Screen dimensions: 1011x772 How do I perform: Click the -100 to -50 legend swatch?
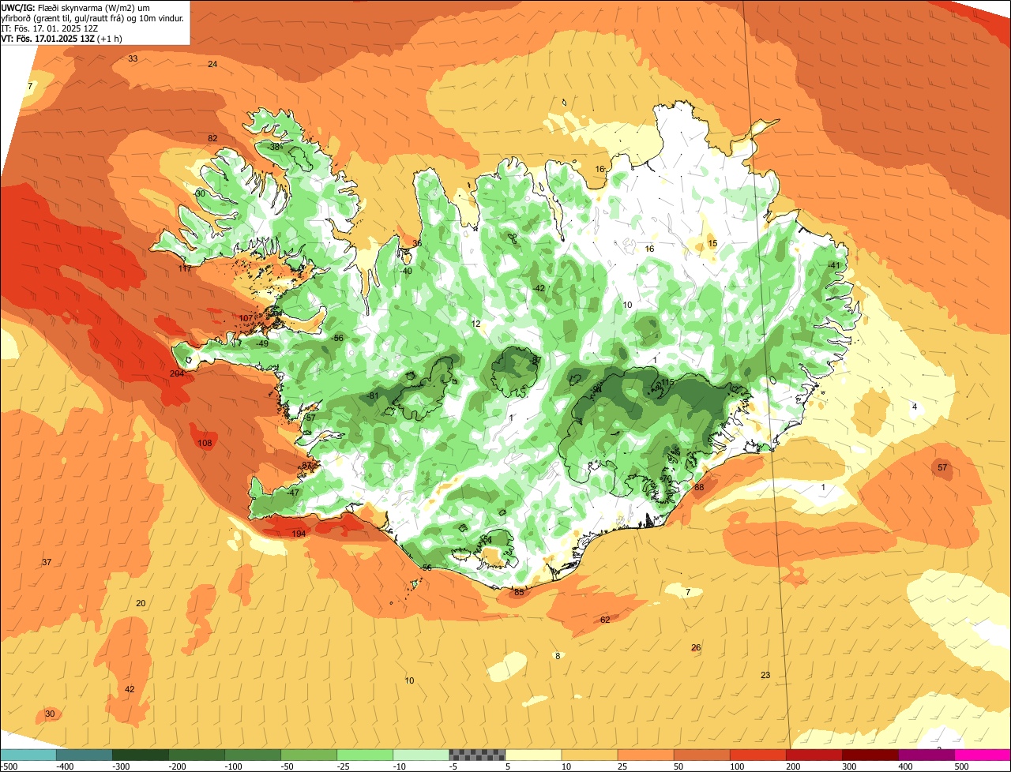click(253, 755)
